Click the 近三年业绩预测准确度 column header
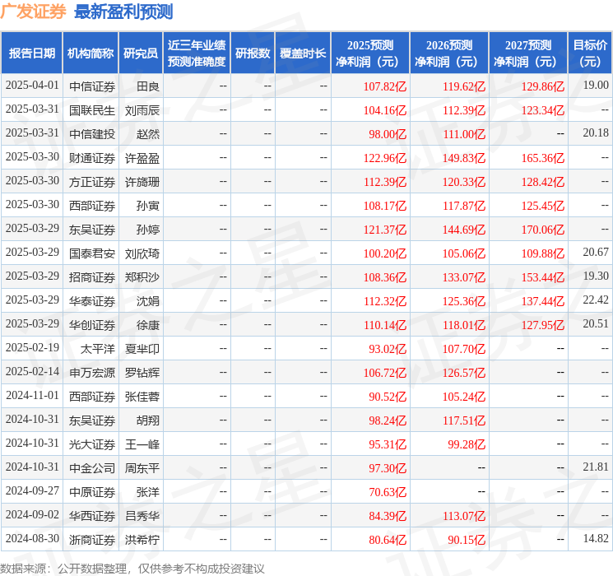The width and height of the screenshot is (613, 576). click(x=197, y=53)
